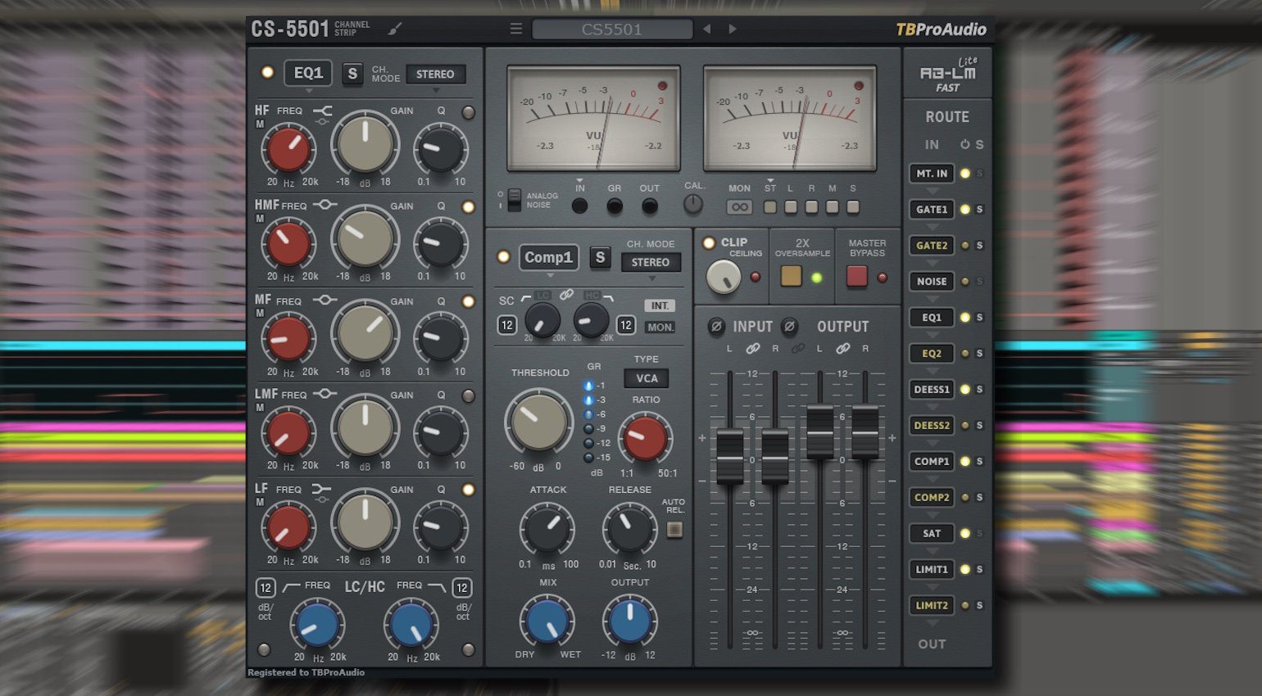Image resolution: width=1262 pixels, height=696 pixels.
Task: Toggle the stereo link monitor icon under MON
Action: [739, 207]
